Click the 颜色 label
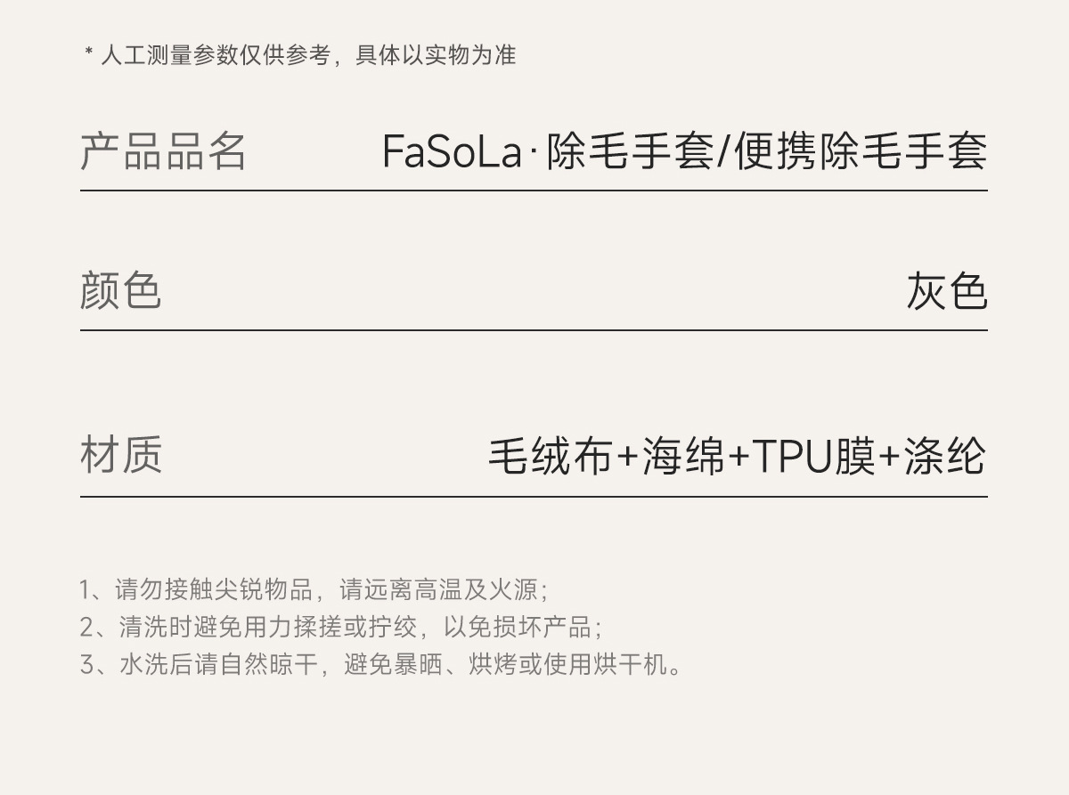 coord(121,291)
